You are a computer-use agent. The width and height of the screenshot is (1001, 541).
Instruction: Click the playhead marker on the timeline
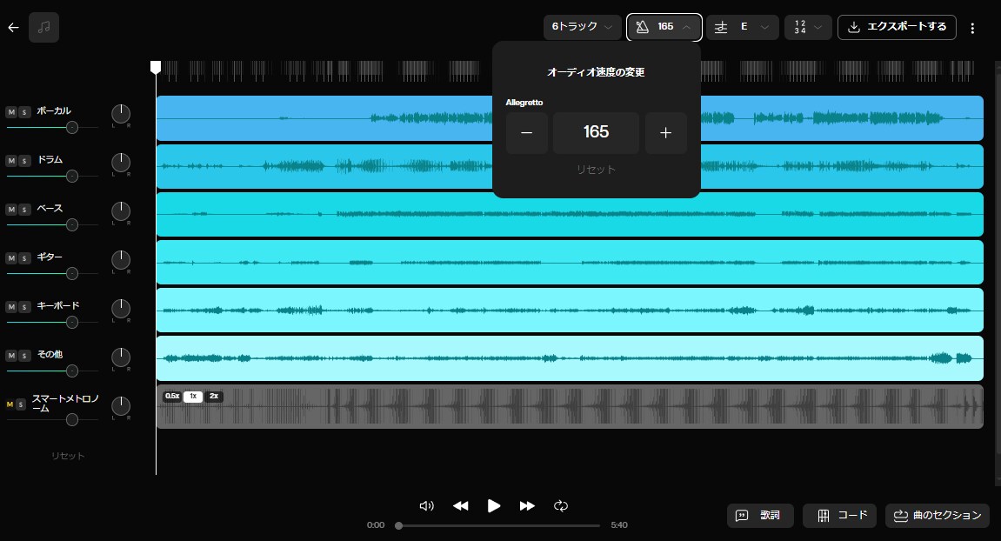156,67
